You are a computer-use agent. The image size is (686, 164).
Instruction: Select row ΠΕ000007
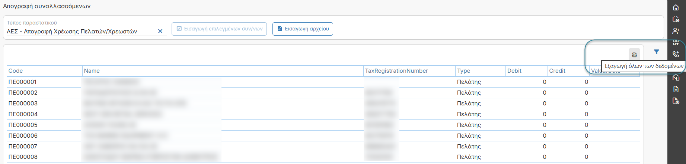tap(323, 147)
